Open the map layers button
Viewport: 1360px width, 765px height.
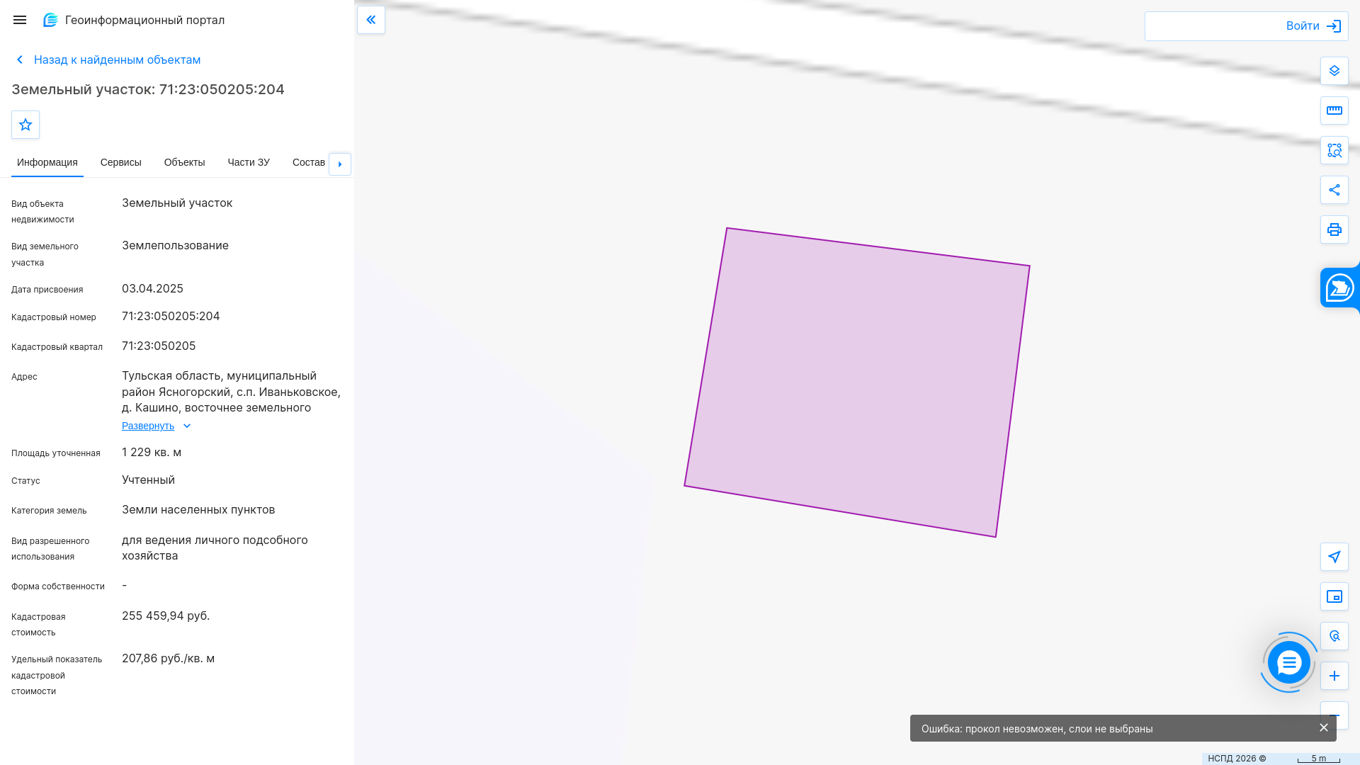(x=1334, y=71)
